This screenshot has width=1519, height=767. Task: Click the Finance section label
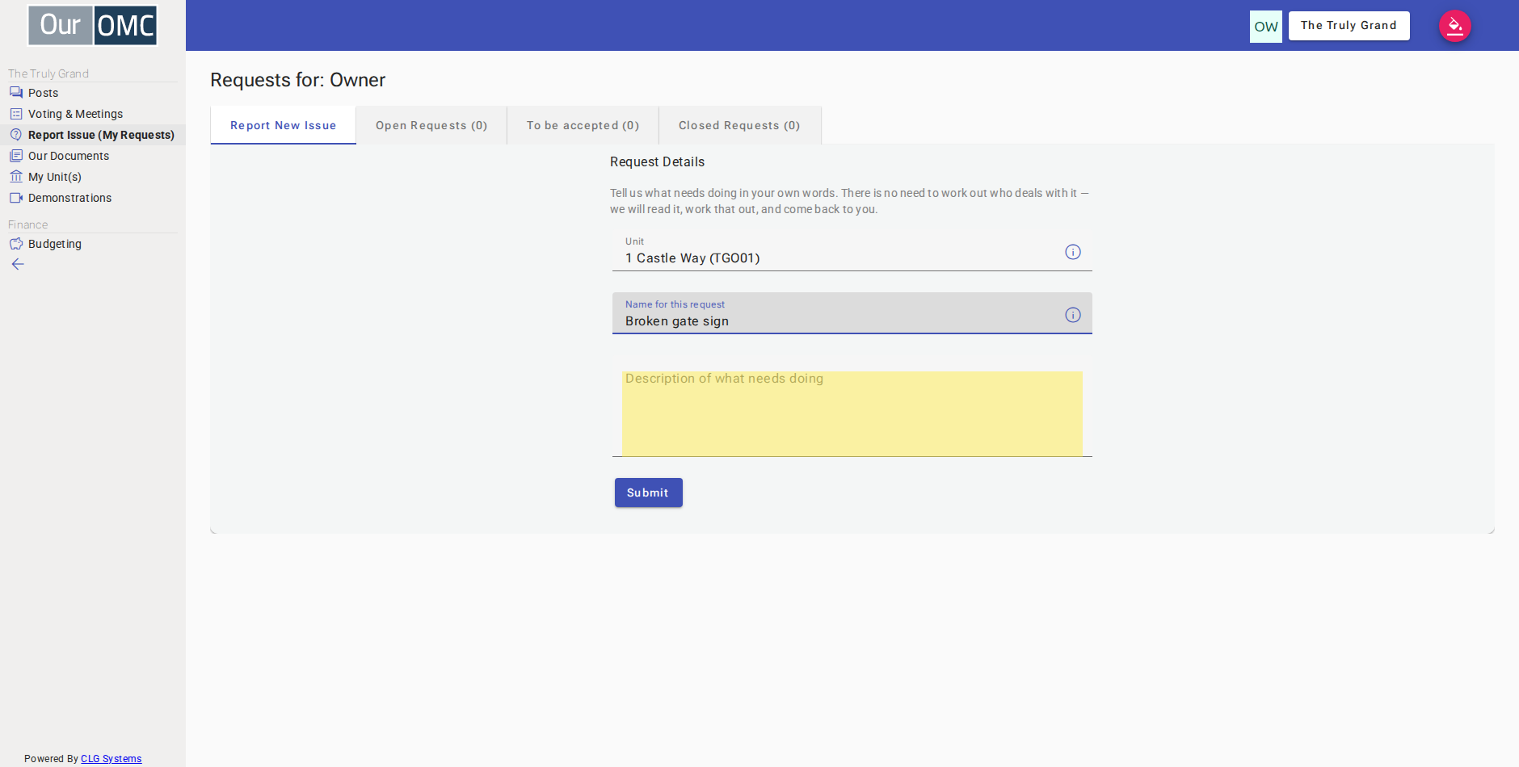coord(28,224)
